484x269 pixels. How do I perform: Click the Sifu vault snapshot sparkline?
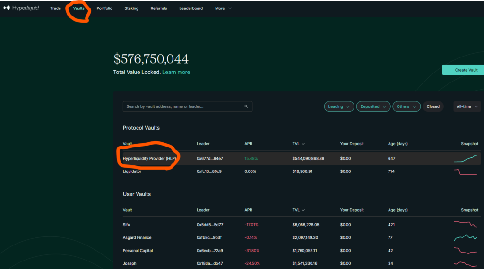click(466, 224)
